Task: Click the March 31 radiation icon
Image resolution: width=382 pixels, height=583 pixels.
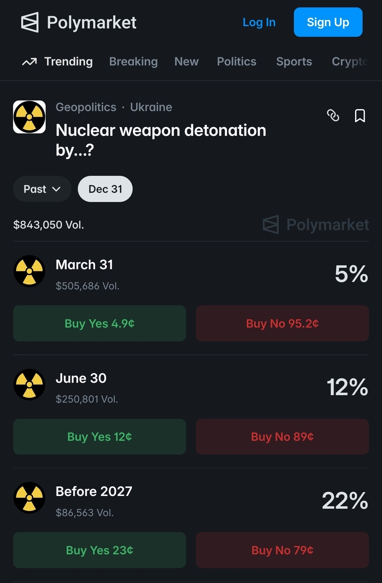Action: point(29,271)
